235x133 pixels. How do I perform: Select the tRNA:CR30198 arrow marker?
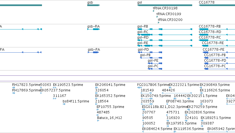[x=154, y=11]
